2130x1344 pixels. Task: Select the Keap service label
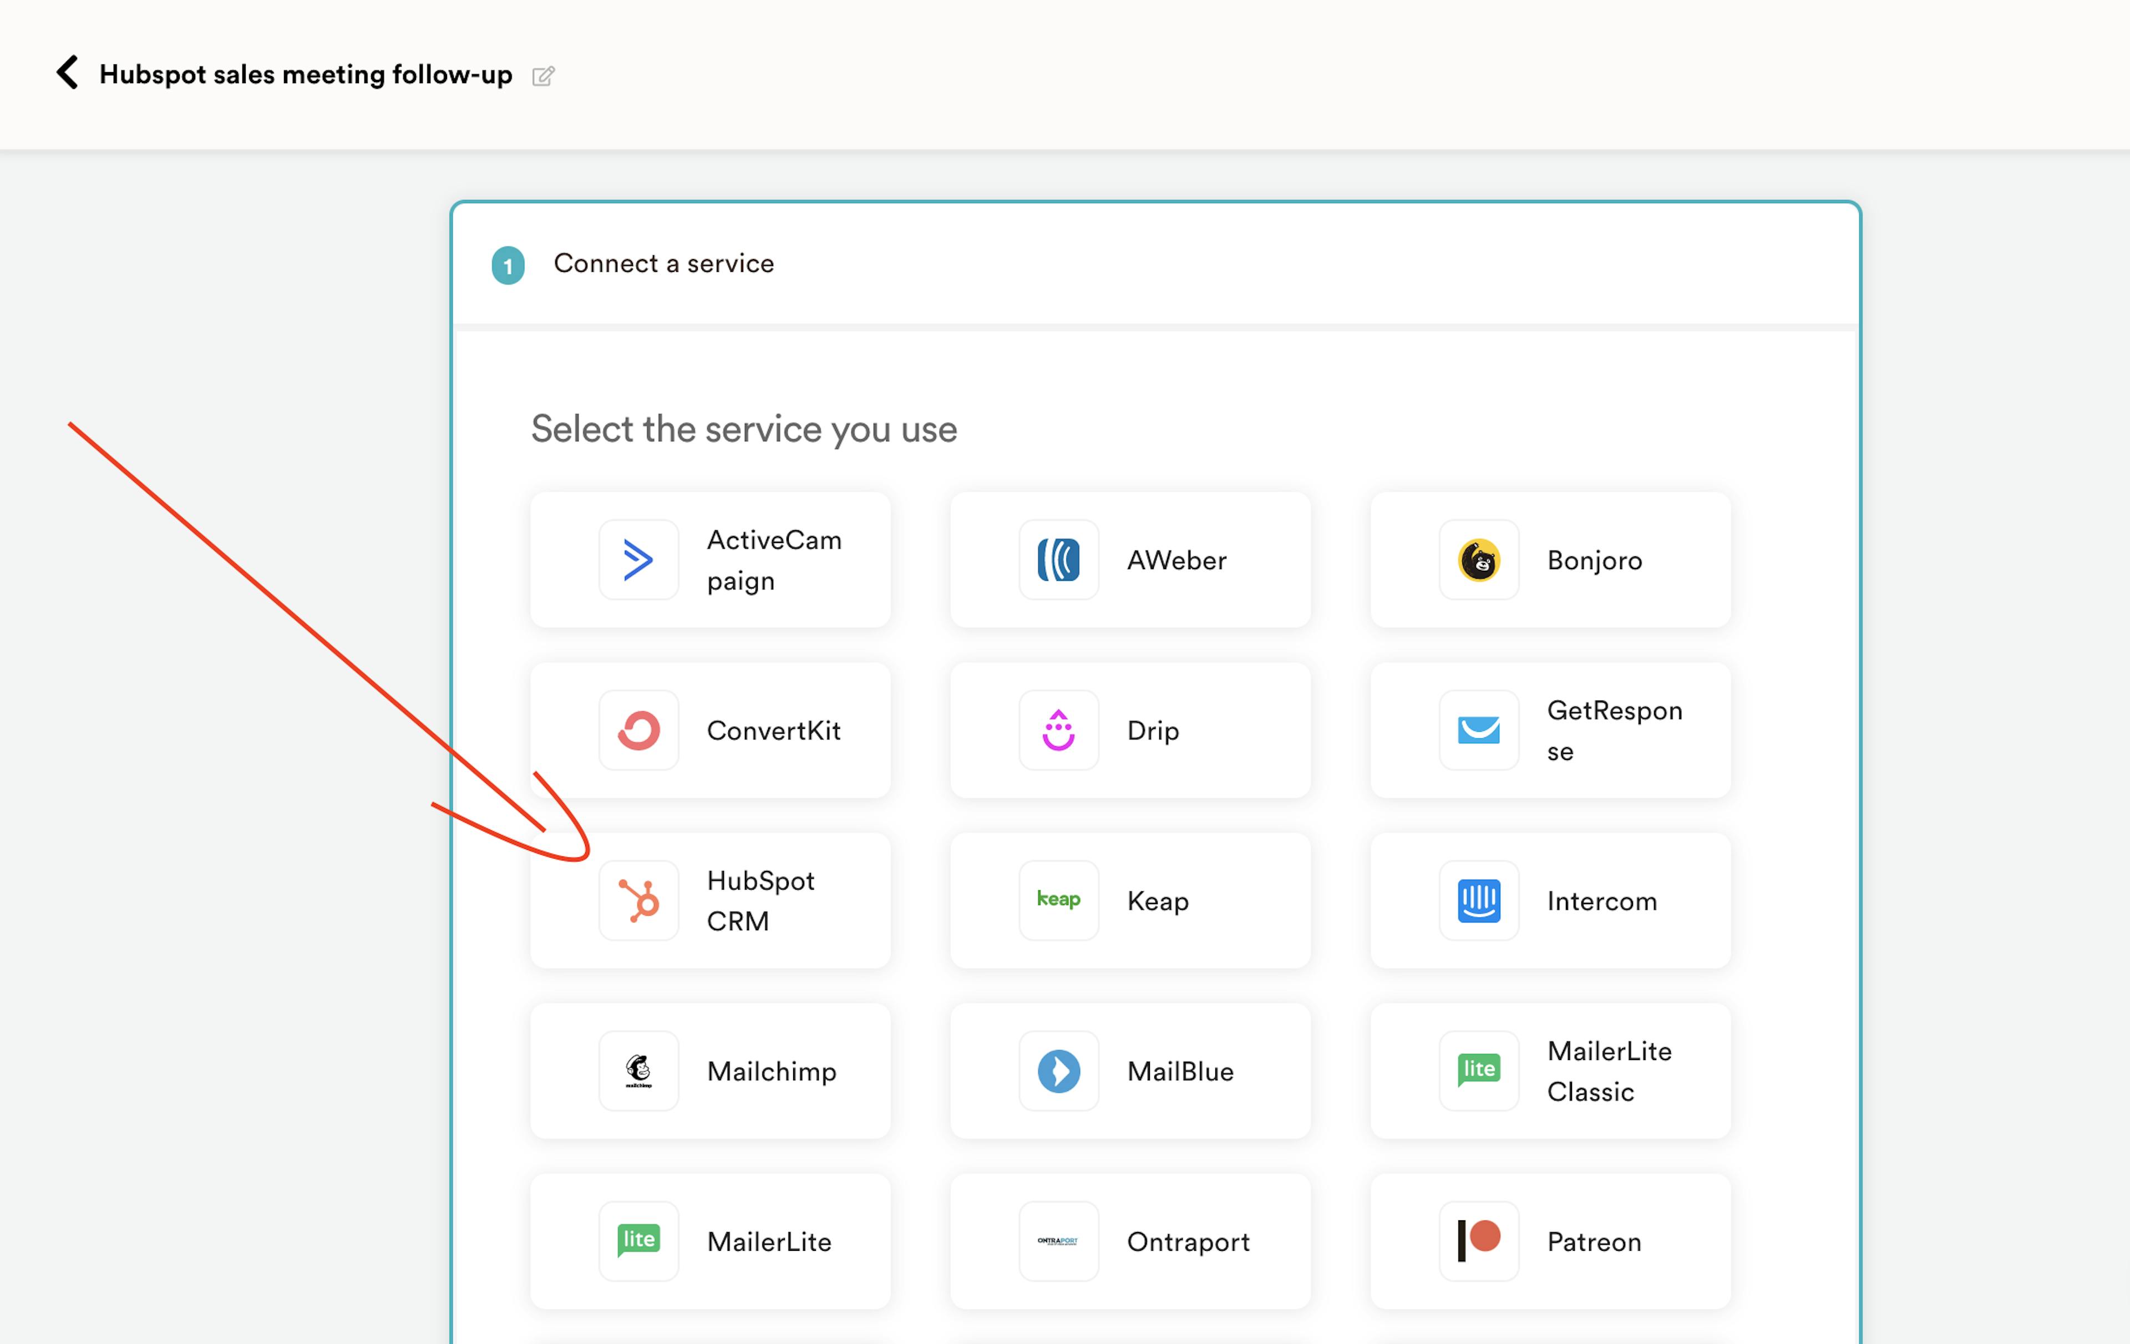click(x=1157, y=902)
